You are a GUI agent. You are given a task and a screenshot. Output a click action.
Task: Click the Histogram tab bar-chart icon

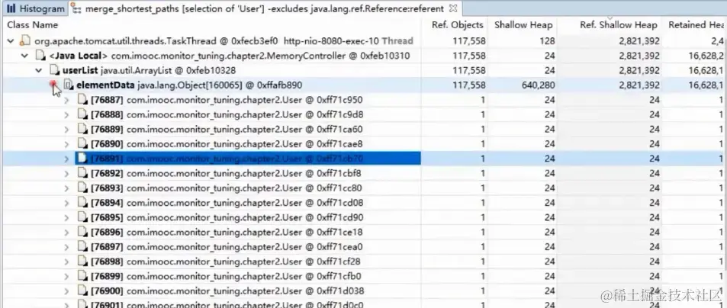coord(11,8)
